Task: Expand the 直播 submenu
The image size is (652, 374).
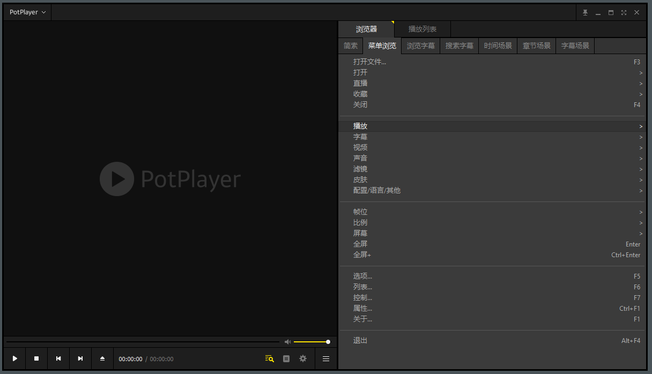Action: coord(492,84)
